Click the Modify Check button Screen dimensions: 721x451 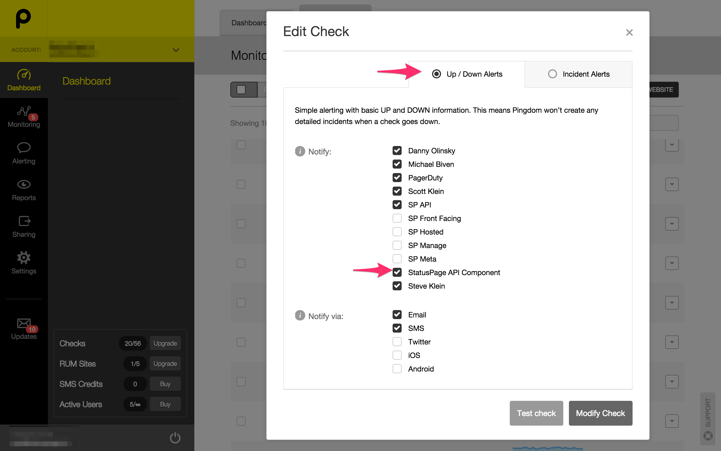600,413
